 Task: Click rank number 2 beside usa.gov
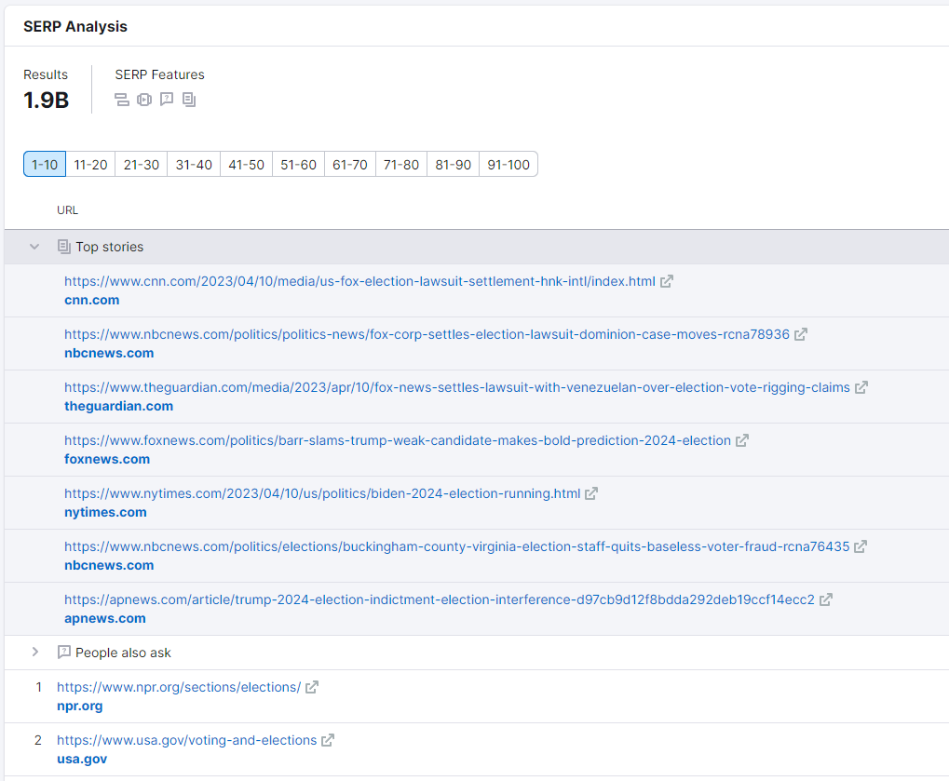coord(38,740)
